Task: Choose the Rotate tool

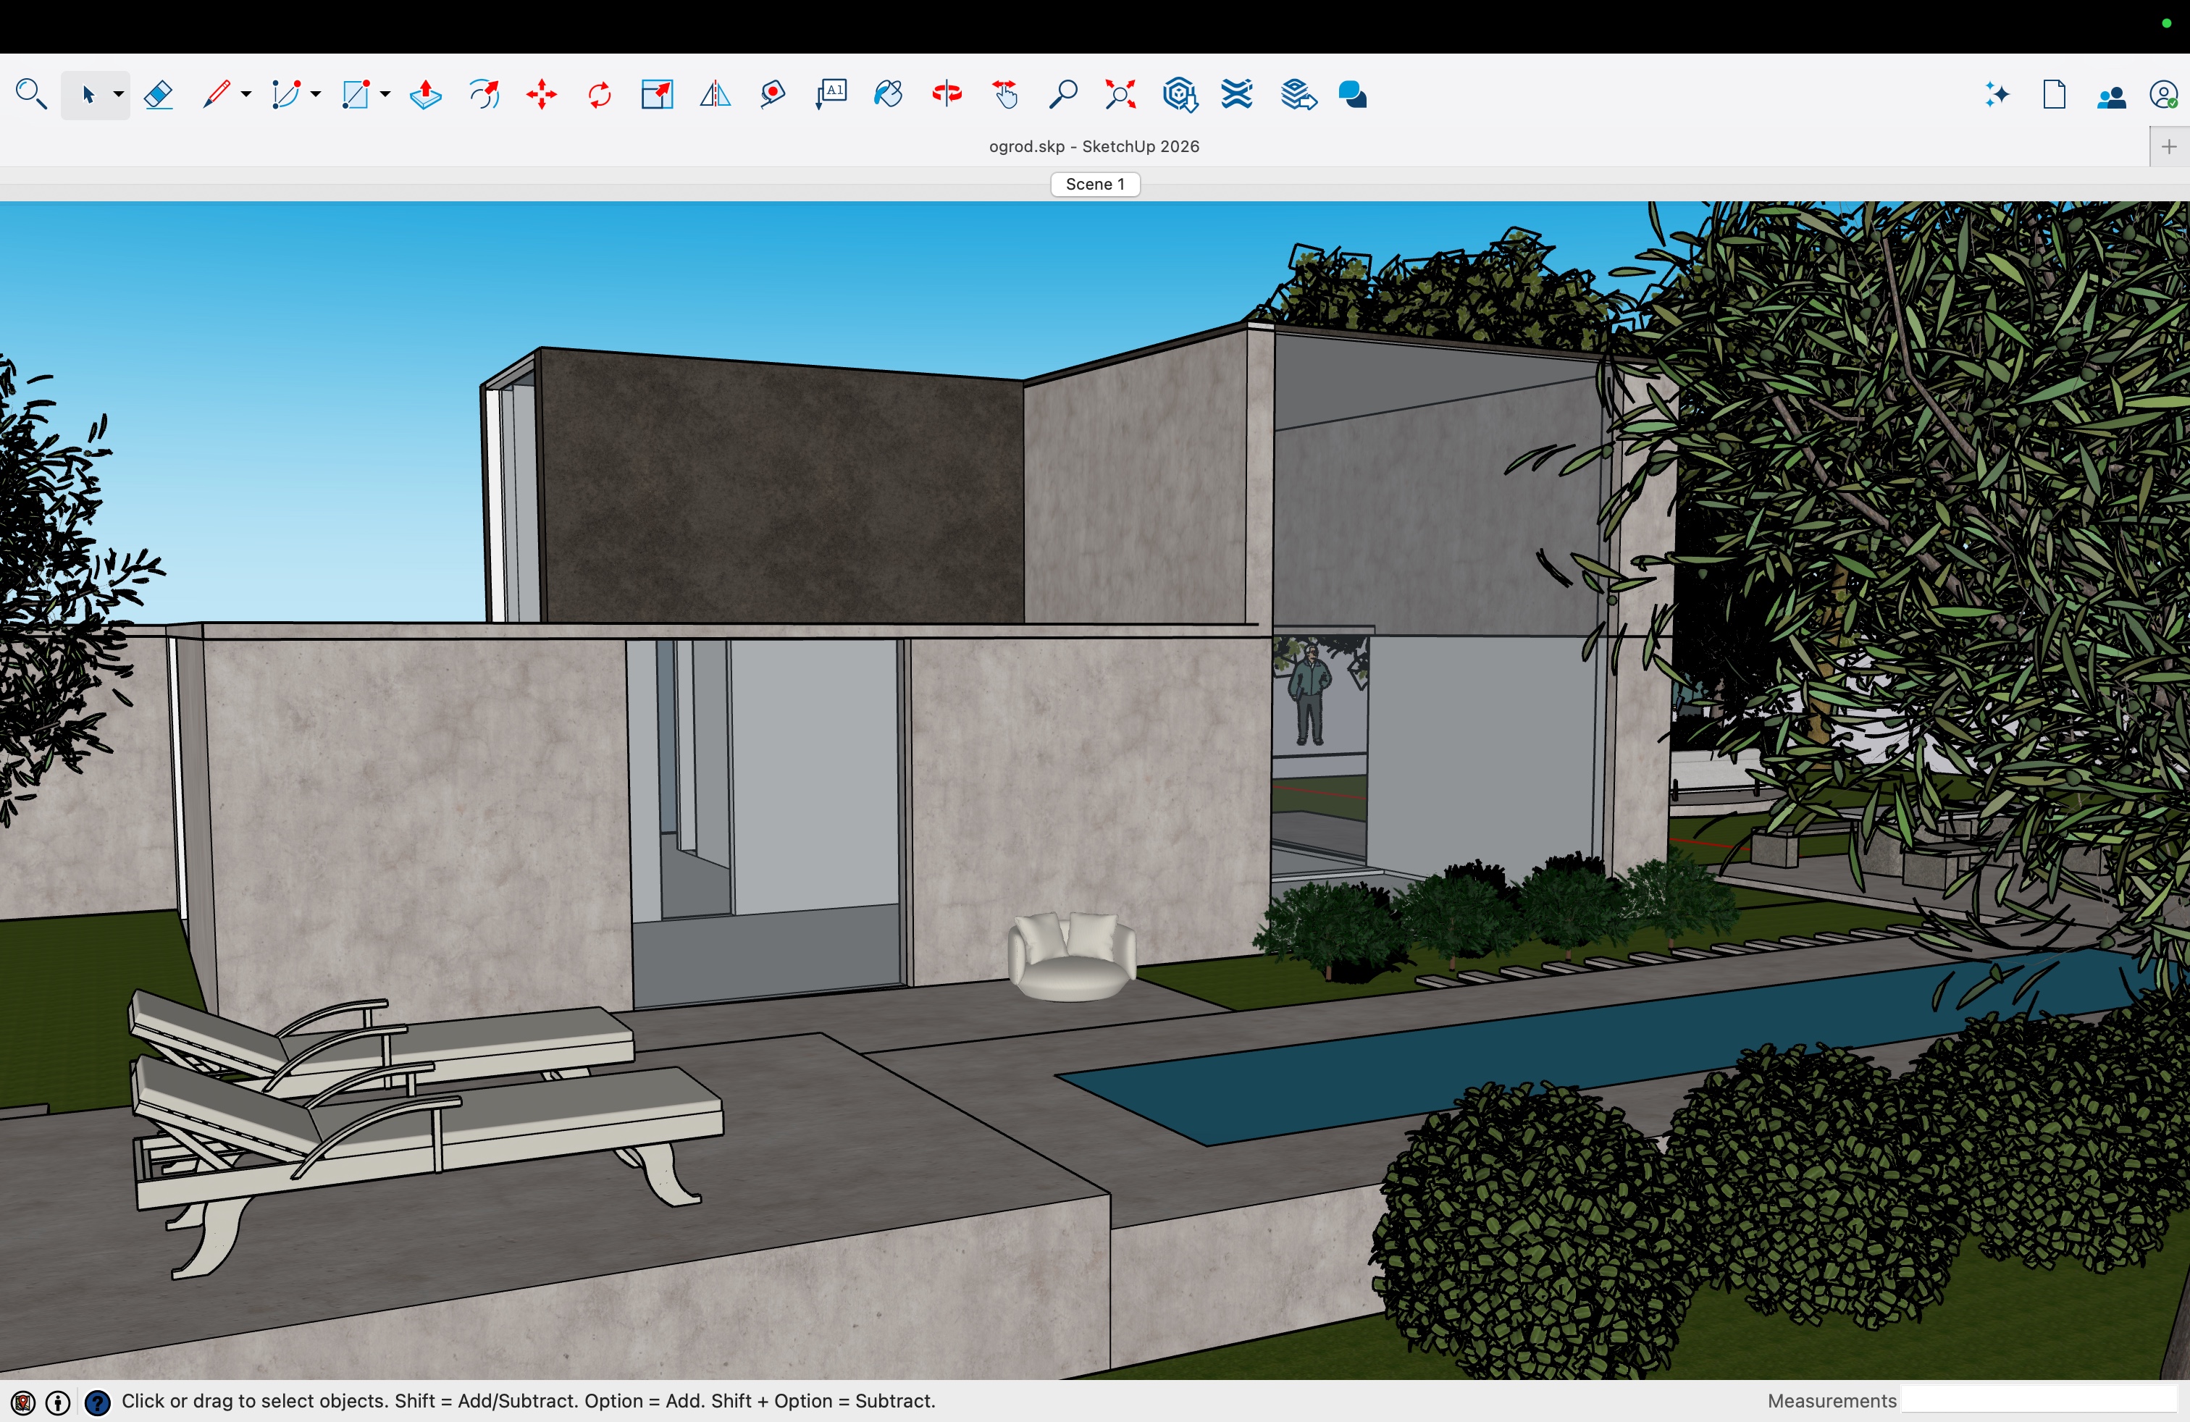Action: [599, 95]
